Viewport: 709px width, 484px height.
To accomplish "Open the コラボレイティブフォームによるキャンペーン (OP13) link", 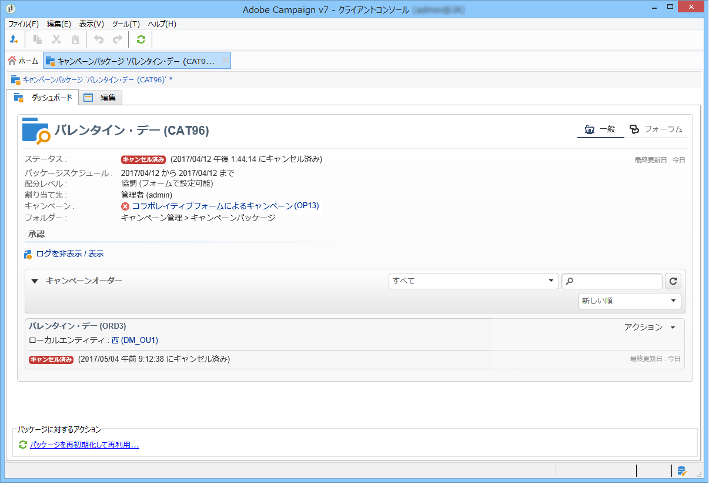I will click(x=226, y=206).
